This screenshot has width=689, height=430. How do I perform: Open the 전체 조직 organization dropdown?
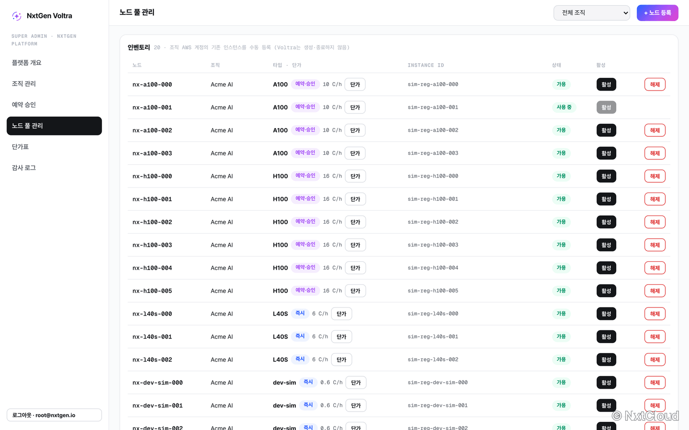tap(592, 13)
